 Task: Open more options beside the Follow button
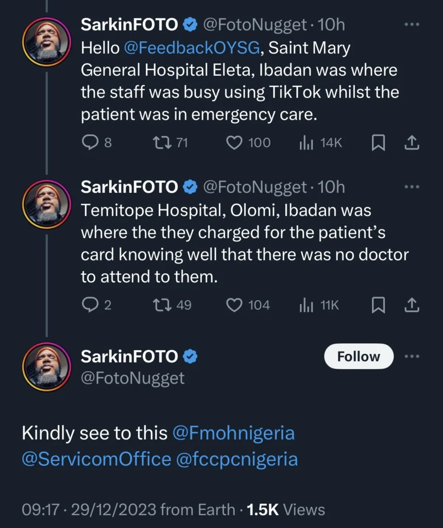pyautogui.click(x=412, y=355)
